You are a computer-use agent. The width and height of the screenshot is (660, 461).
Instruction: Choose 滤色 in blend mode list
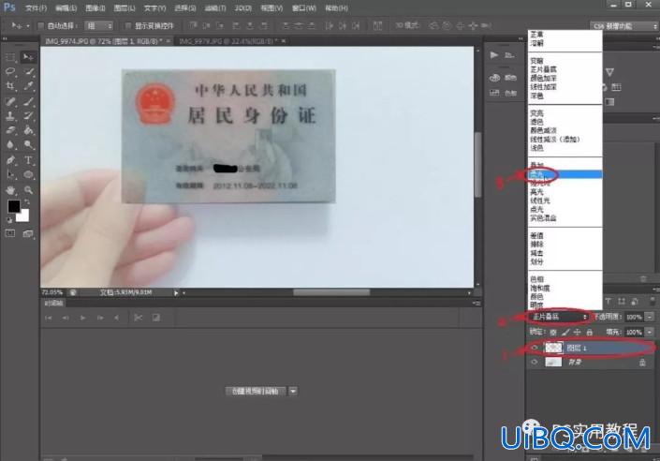[x=565, y=122]
